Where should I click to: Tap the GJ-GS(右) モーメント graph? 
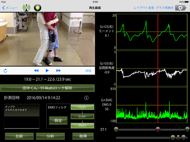pyautogui.click(x=152, y=32)
